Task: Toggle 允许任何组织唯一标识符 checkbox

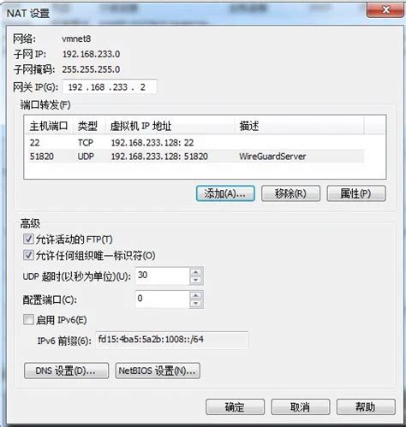Action: 28,255
